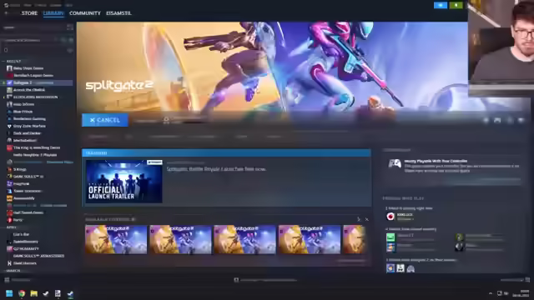Click the green notification button at top right
This screenshot has width=534, height=300.
tap(456, 5)
